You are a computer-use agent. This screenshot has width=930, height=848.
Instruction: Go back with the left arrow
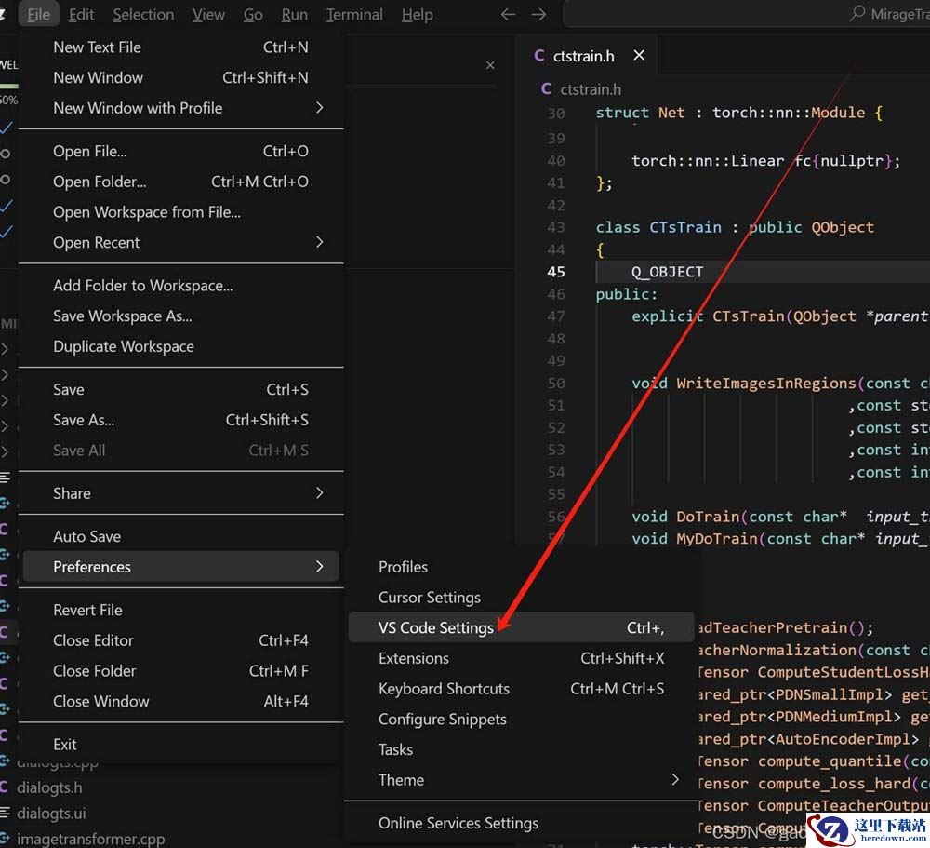tap(509, 14)
